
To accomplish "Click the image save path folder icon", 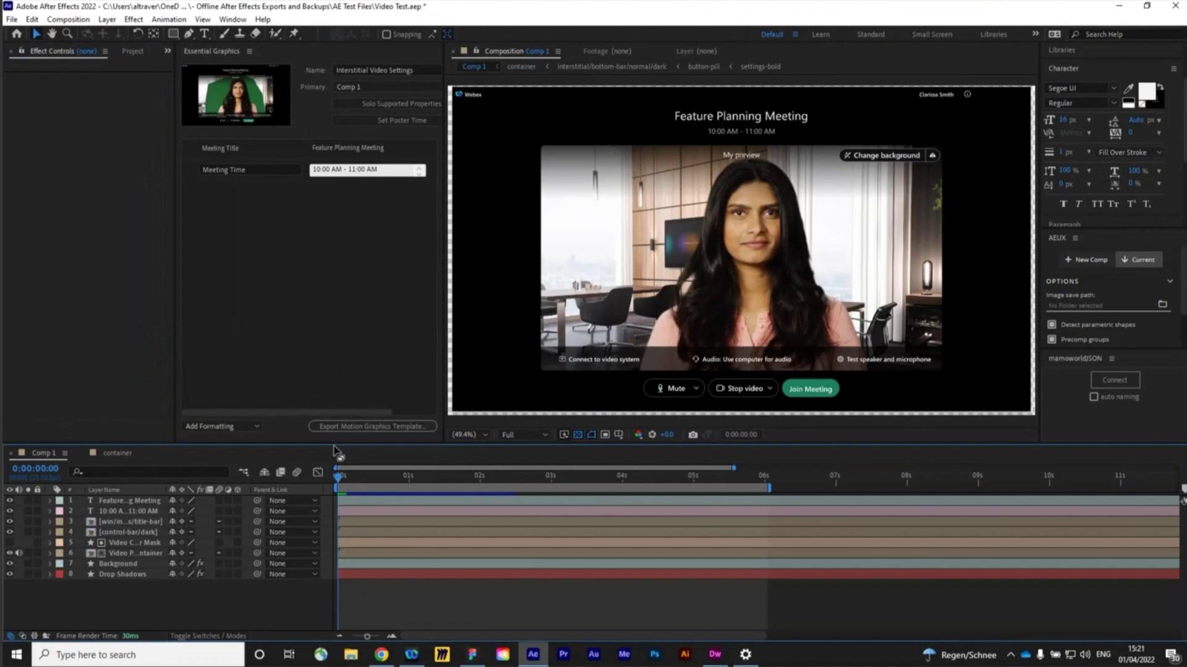I will click(x=1162, y=304).
